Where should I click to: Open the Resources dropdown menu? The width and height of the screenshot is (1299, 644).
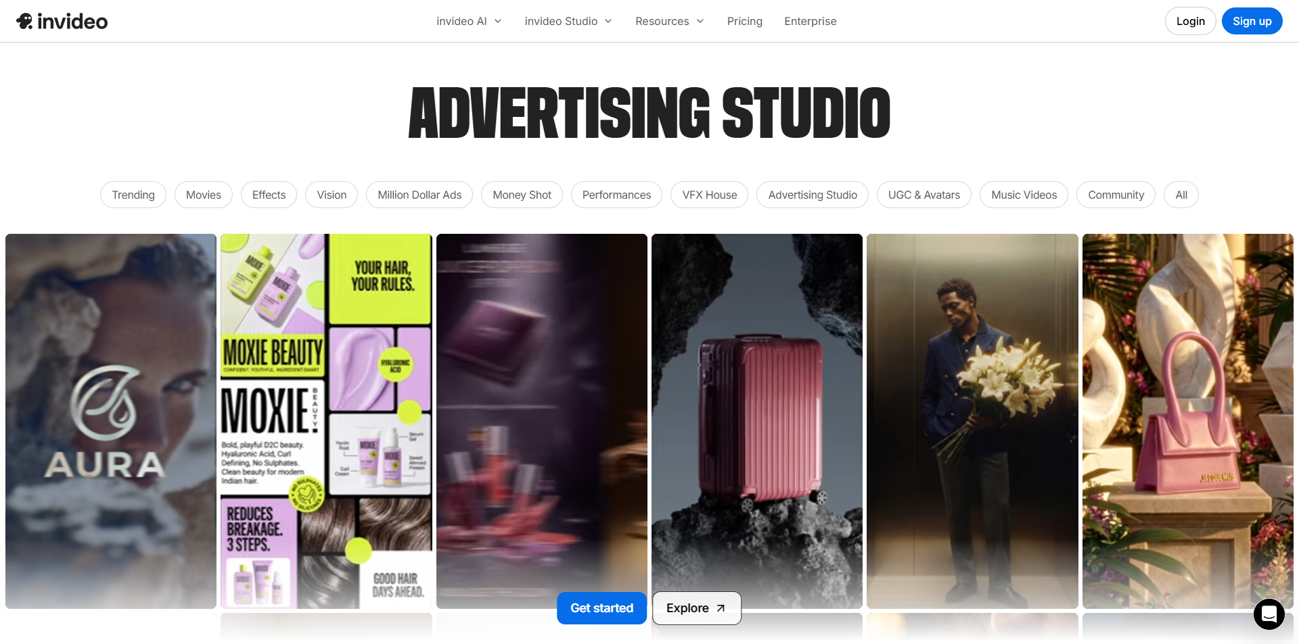click(669, 21)
